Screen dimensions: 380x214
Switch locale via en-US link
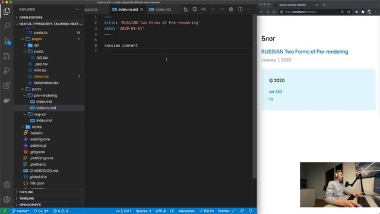[x=275, y=92]
